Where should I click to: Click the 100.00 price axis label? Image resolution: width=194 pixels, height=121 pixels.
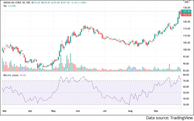(x=187, y=50)
